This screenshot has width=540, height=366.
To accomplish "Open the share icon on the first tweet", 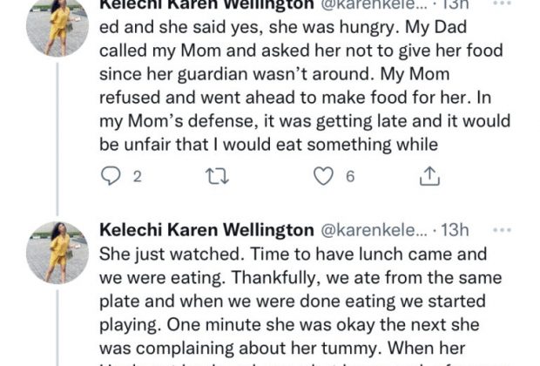I will [x=429, y=176].
